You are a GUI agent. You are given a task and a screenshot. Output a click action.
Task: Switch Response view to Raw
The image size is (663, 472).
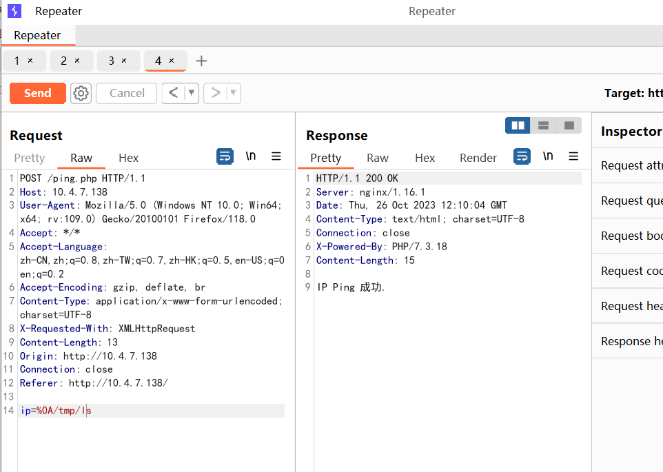point(378,158)
